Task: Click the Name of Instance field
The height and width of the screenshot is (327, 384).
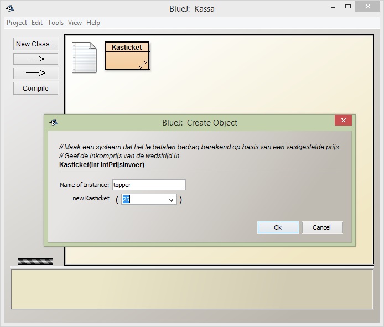Action: (149, 185)
